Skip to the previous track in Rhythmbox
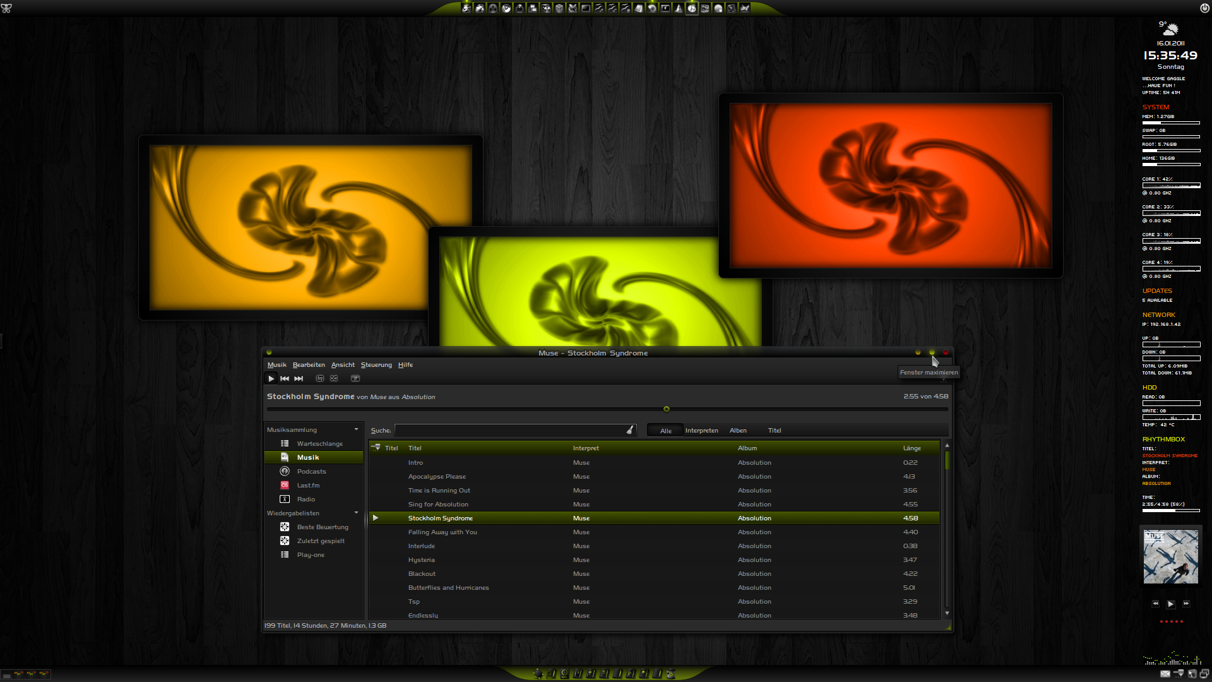Viewport: 1212px width, 682px height. tap(285, 378)
